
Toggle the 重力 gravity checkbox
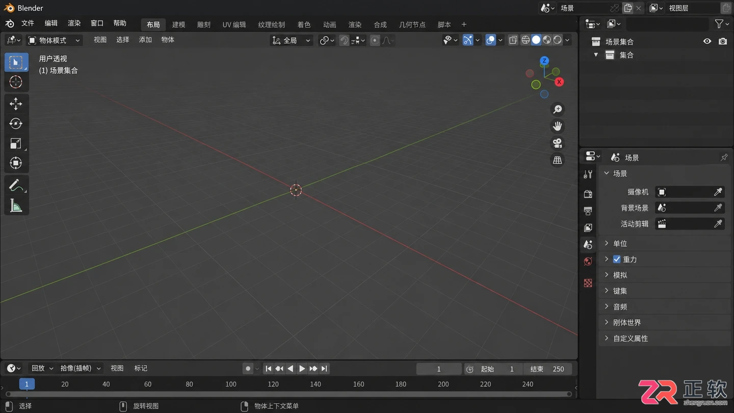[x=617, y=259]
